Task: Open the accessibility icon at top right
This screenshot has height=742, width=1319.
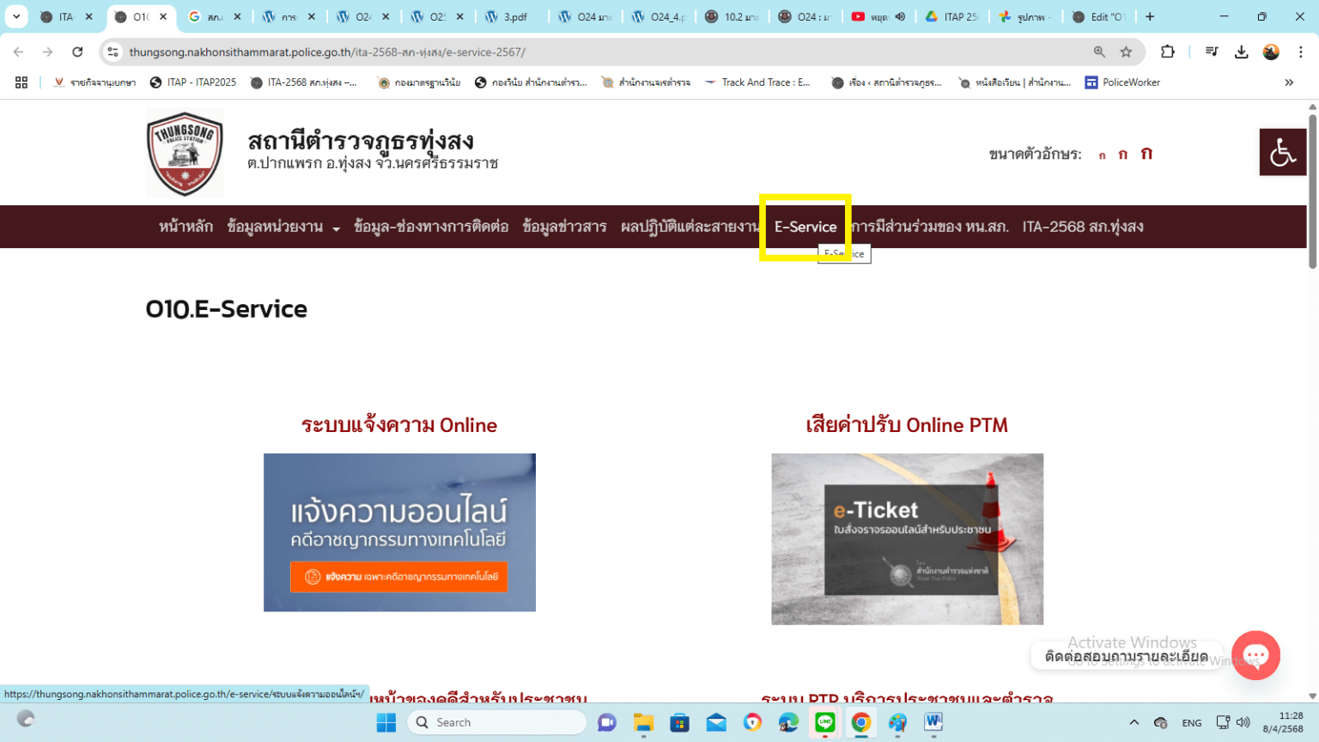Action: [1283, 152]
